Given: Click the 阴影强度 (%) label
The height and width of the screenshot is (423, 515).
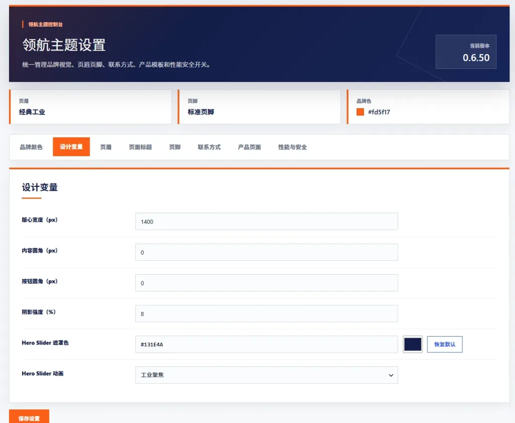Looking at the screenshot, I should tap(39, 312).
